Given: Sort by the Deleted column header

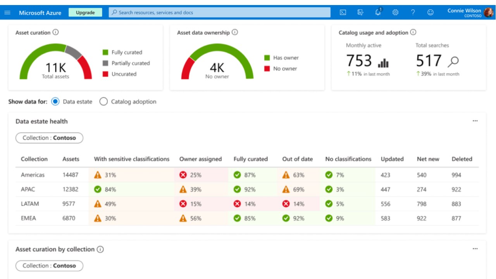Looking at the screenshot, I should [462, 159].
